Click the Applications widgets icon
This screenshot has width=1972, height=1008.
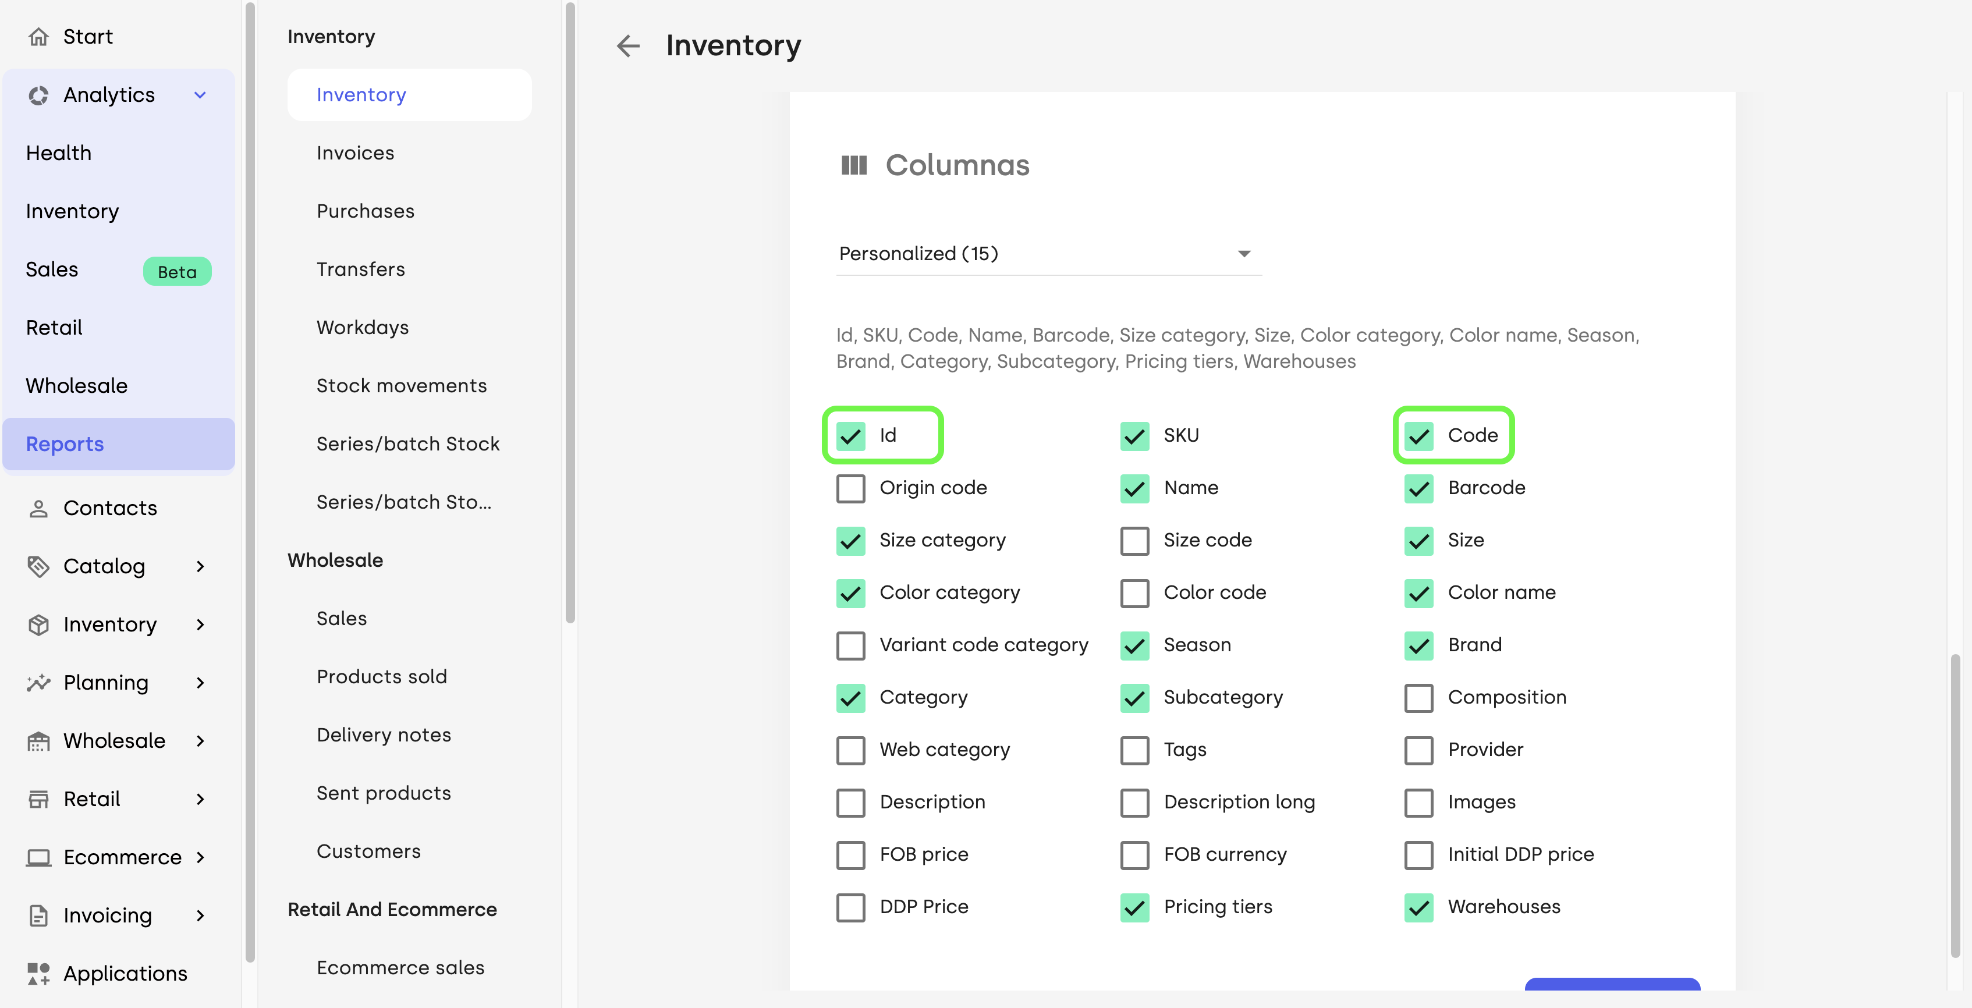[x=38, y=974]
